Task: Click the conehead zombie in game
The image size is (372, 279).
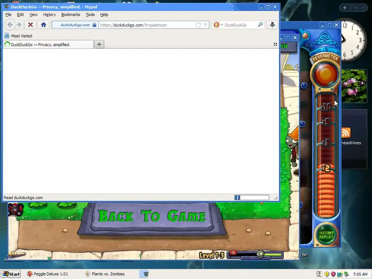Action: (292, 147)
